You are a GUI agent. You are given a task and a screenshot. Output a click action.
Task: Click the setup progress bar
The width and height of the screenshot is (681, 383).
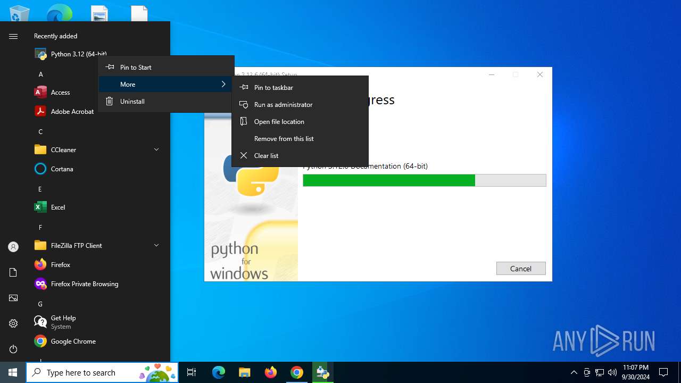425,180
